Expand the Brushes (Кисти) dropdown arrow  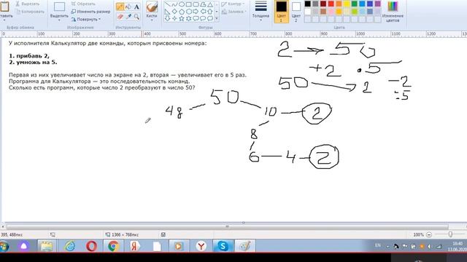coord(152,20)
